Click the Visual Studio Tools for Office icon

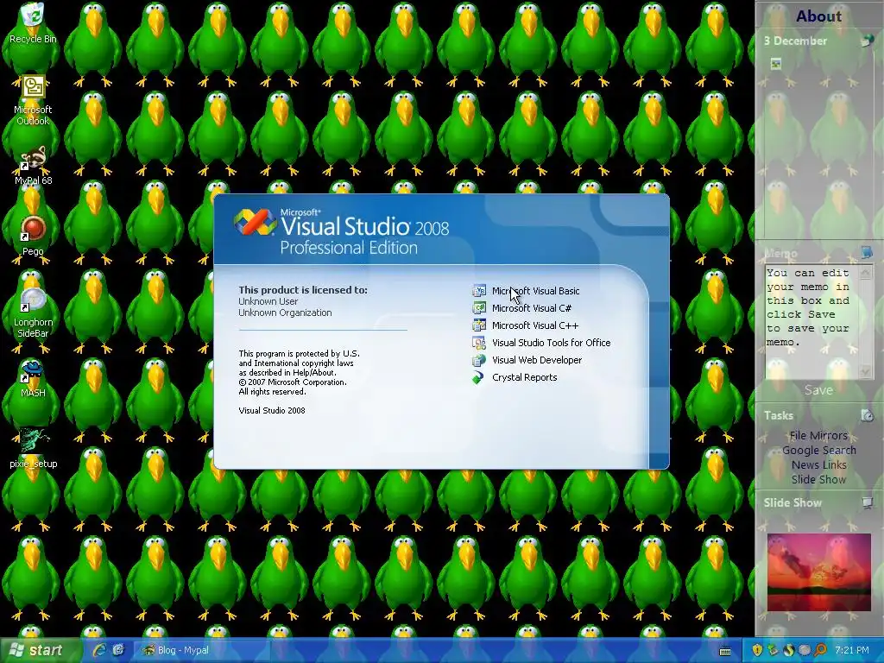(x=479, y=343)
